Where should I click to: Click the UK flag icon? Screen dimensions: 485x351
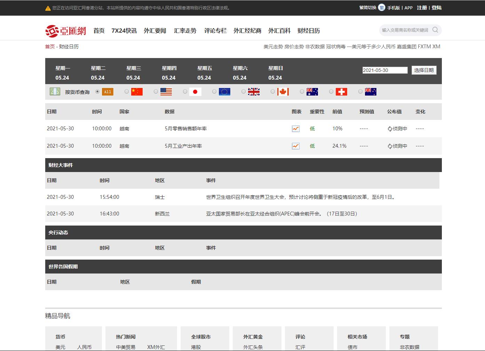(254, 92)
